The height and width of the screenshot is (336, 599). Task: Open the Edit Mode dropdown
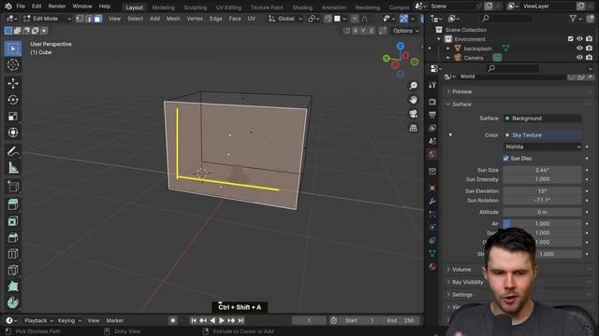click(48, 19)
